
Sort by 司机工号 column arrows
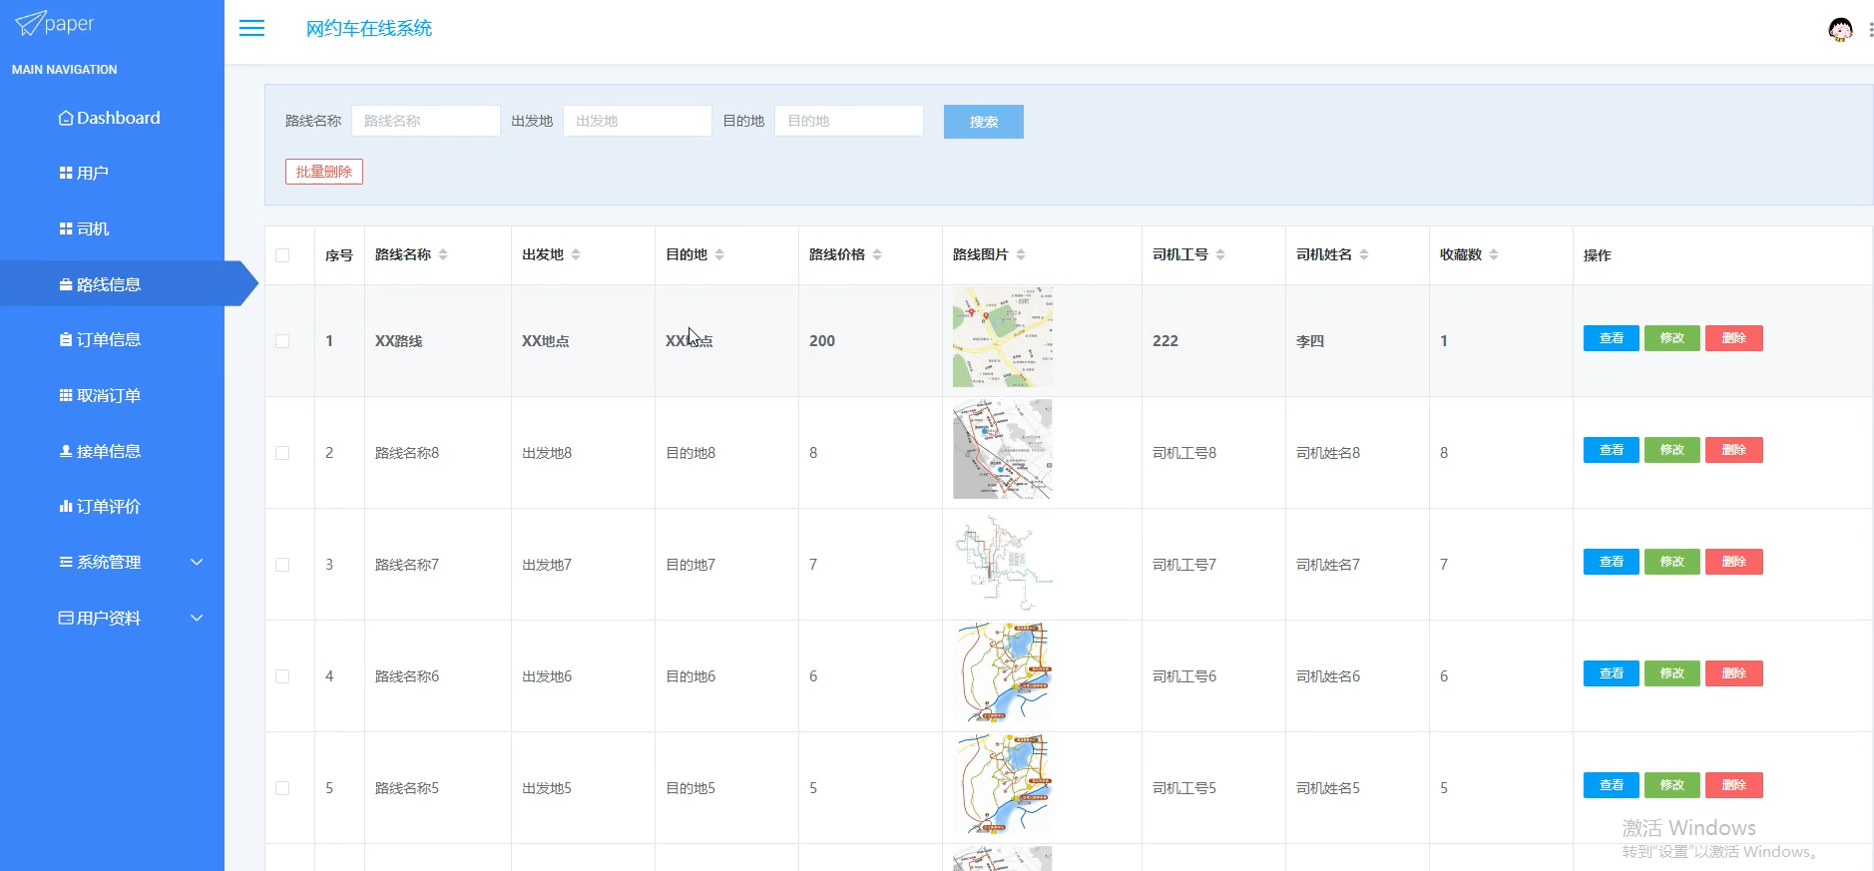[x=1220, y=254]
